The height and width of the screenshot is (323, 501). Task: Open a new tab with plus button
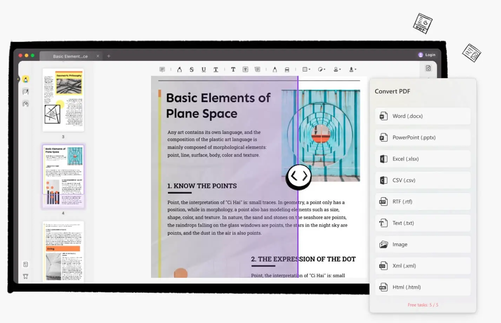pos(108,56)
